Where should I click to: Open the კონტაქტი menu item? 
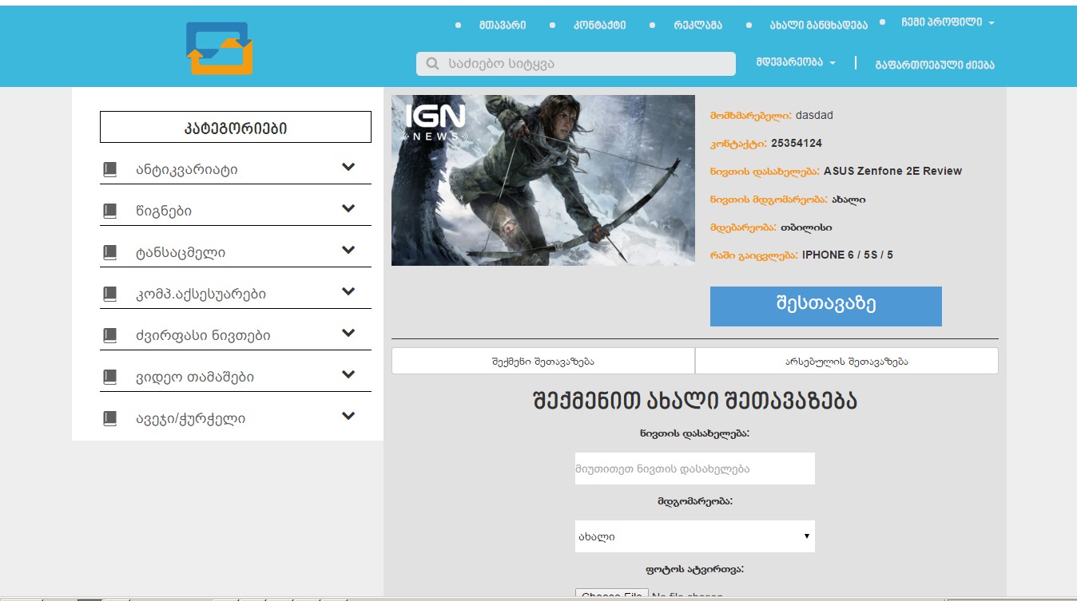[x=600, y=25]
